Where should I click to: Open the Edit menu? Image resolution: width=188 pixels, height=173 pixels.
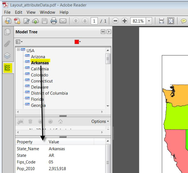tap(19, 12)
